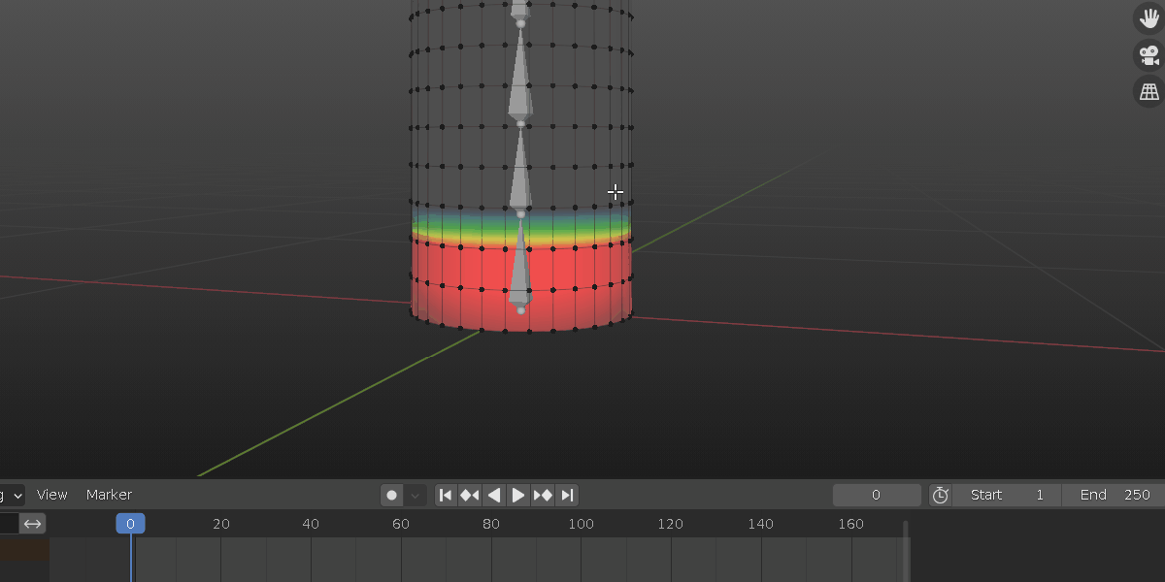The height and width of the screenshot is (582, 1165).
Task: Toggle the double-arrow filter button in timeline
Action: tap(33, 524)
